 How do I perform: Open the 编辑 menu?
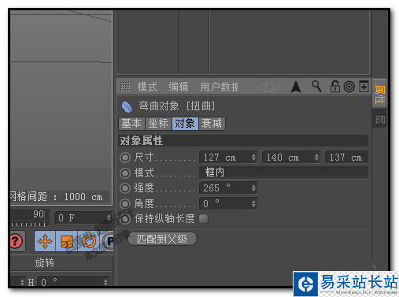coord(179,87)
